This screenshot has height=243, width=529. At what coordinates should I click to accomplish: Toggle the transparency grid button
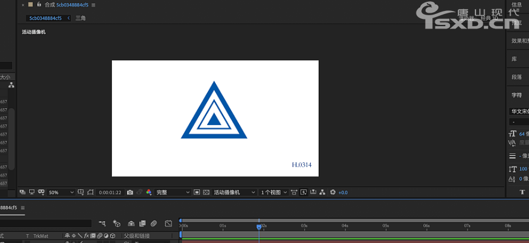(206, 192)
